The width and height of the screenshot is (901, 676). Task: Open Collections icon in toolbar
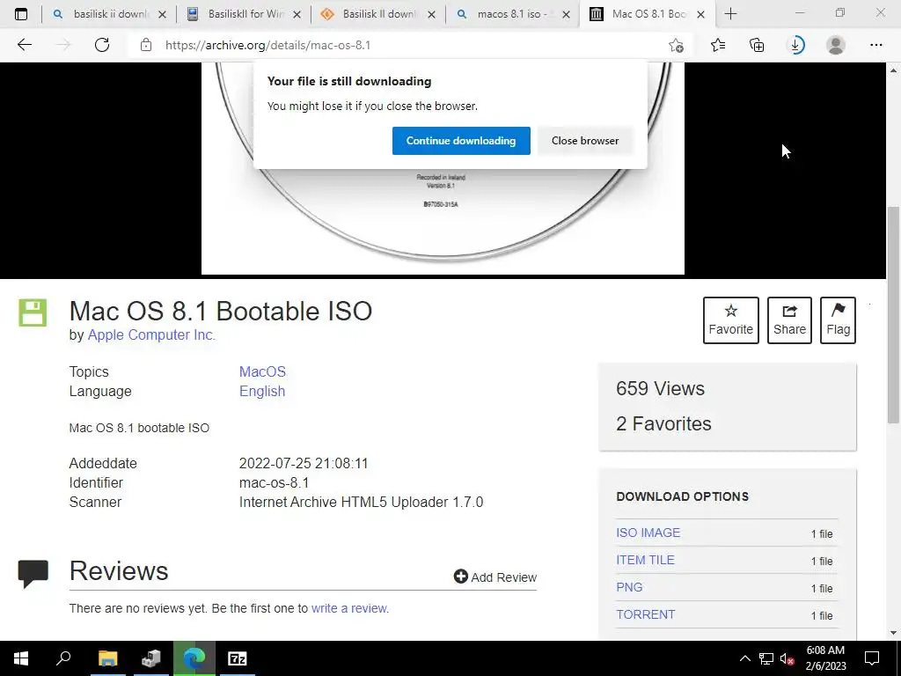757,45
